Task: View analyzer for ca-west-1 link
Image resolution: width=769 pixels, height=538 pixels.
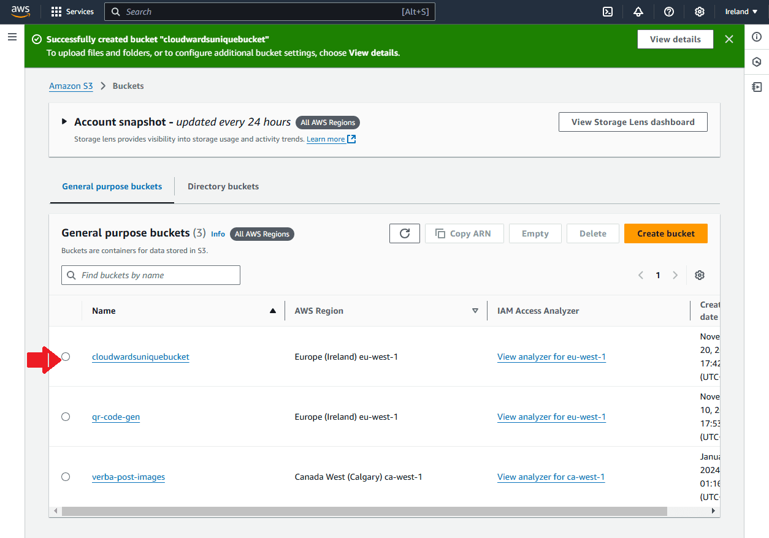Action: [x=551, y=477]
